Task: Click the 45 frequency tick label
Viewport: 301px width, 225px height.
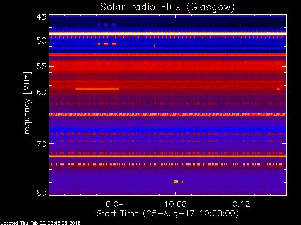Action: [41, 17]
